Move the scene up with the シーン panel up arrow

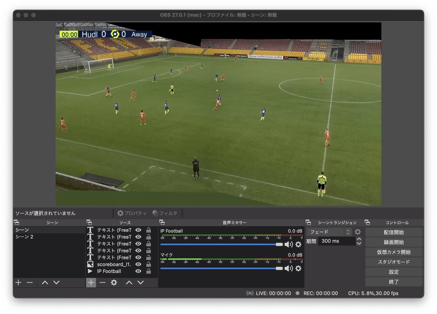point(45,283)
